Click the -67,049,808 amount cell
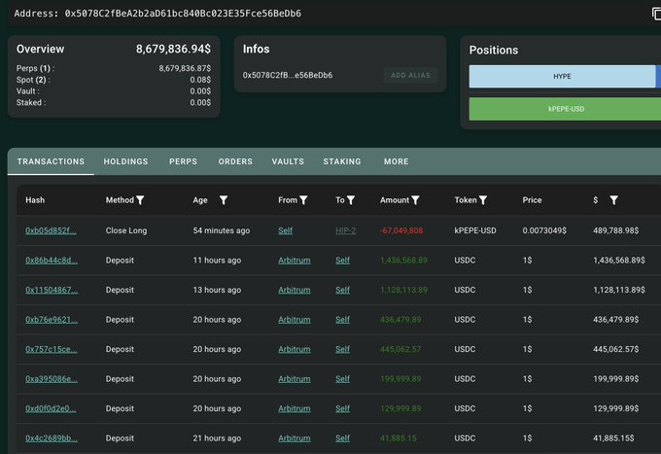This screenshot has height=454, width=661. 401,230
